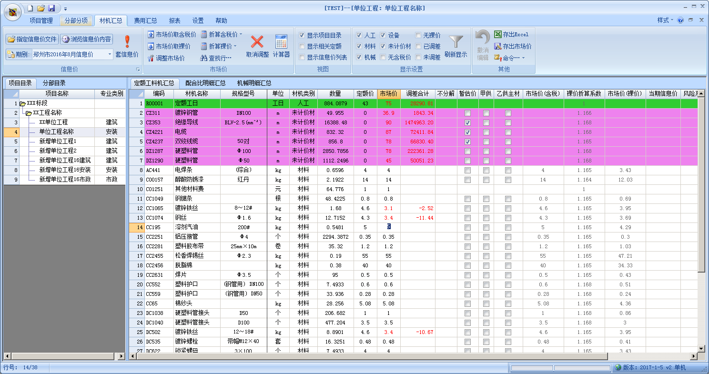
Task: Enable 显示信息价列表 checkbox
Action: click(x=302, y=57)
